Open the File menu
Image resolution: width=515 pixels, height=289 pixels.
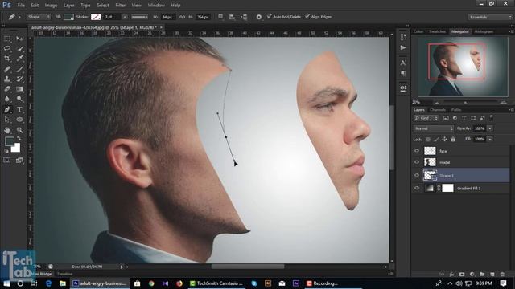pos(21,6)
